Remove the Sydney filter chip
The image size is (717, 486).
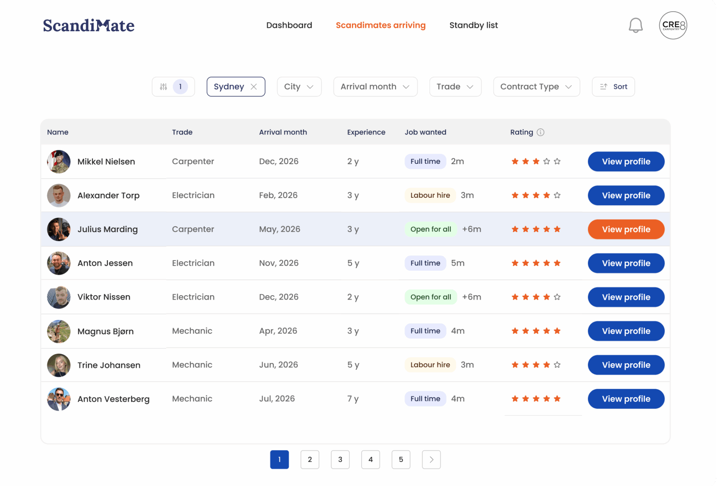(254, 87)
